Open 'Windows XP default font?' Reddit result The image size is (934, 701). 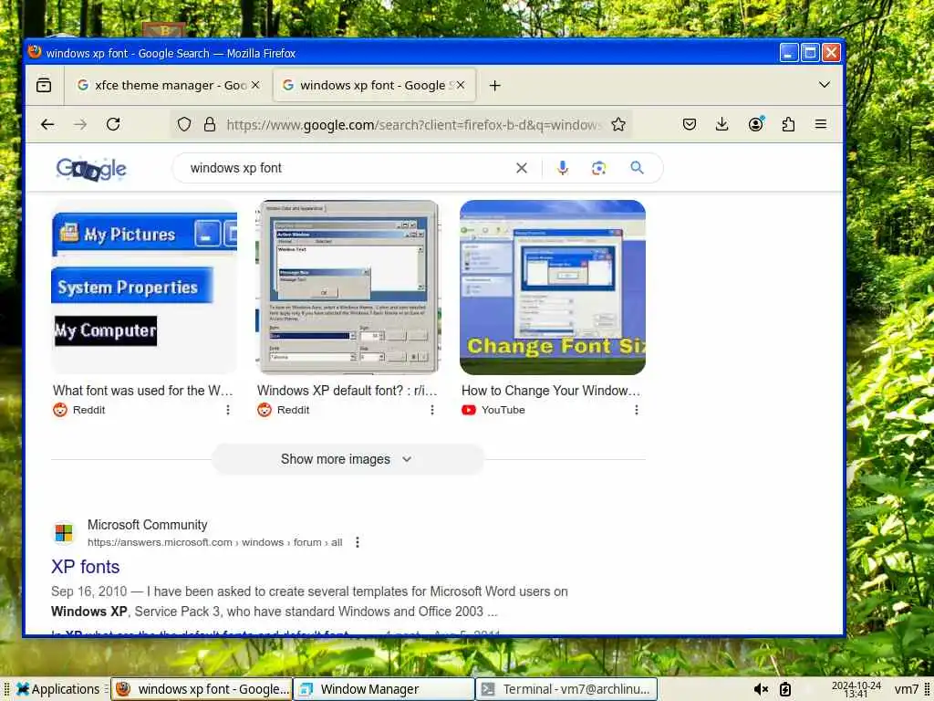click(348, 391)
